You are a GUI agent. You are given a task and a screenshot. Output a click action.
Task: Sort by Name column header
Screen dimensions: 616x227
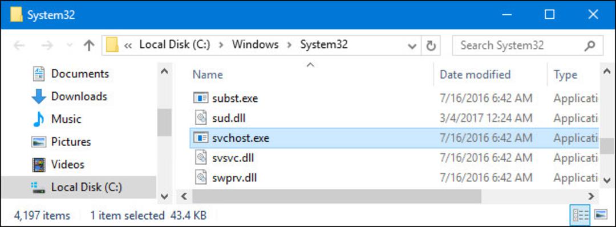(x=208, y=75)
